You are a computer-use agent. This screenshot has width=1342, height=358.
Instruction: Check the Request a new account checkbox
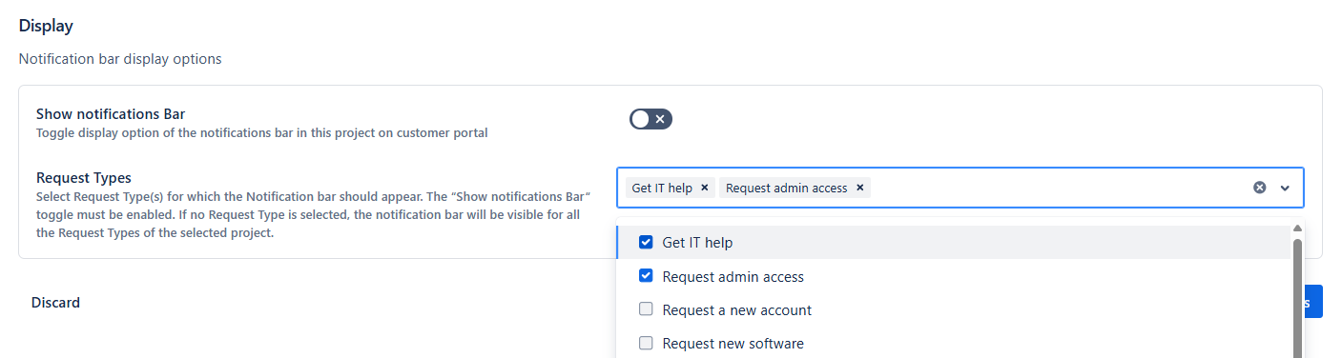coord(646,309)
